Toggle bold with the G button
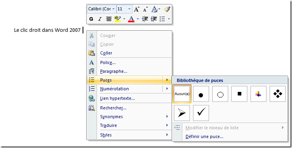This screenshot has height=148, width=292. click(x=91, y=19)
